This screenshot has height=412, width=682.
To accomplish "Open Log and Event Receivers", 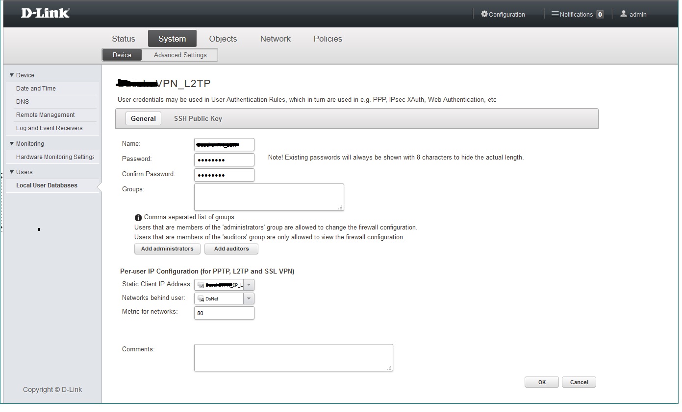I will [50, 128].
